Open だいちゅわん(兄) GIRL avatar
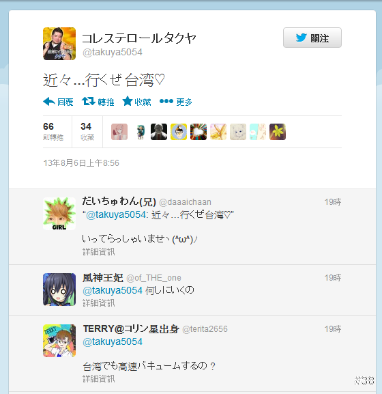 [x=59, y=214]
